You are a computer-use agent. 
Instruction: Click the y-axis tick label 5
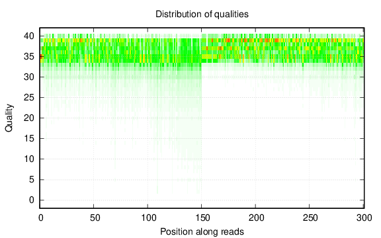pyautogui.click(x=32, y=180)
